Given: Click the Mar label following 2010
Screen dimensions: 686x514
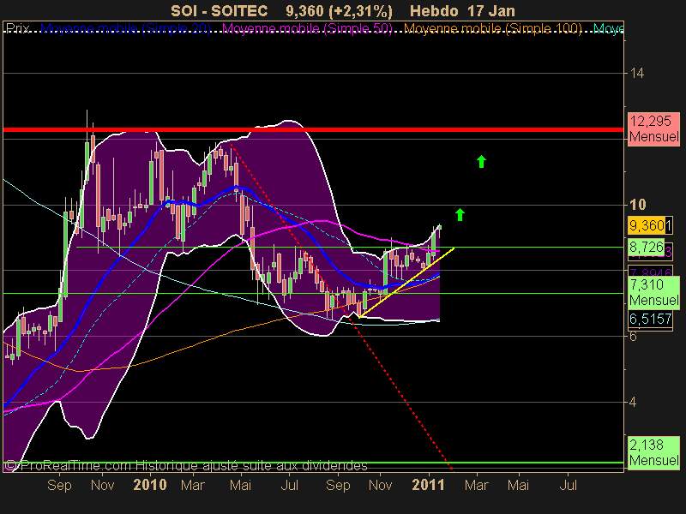Looking at the screenshot, I should (x=193, y=485).
